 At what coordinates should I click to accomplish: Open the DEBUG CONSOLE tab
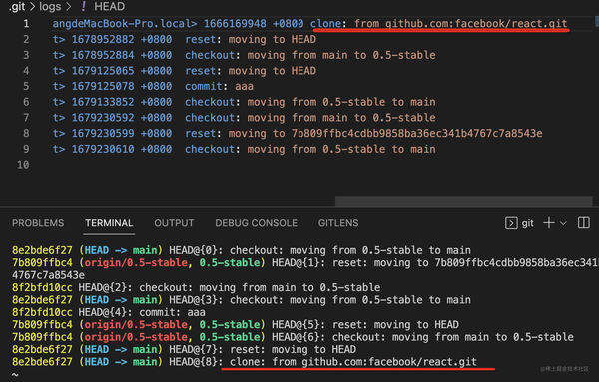[256, 223]
